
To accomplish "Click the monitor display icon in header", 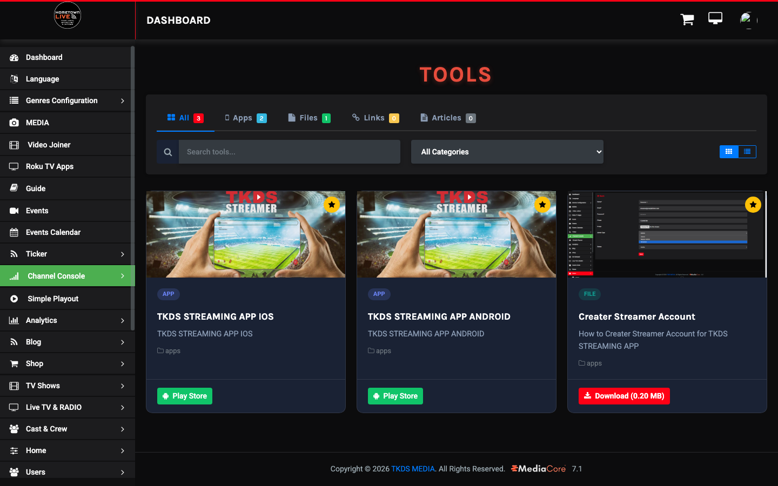I will pos(715,19).
